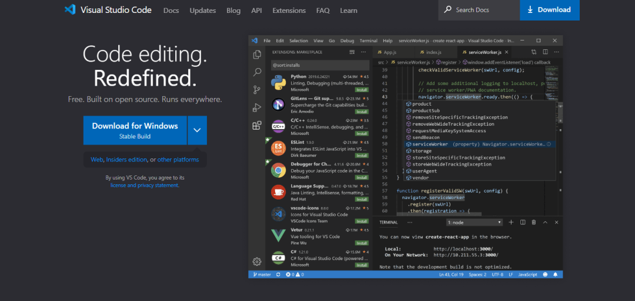
Task: Click the UTF-8 encoding selector
Action: [497, 275]
